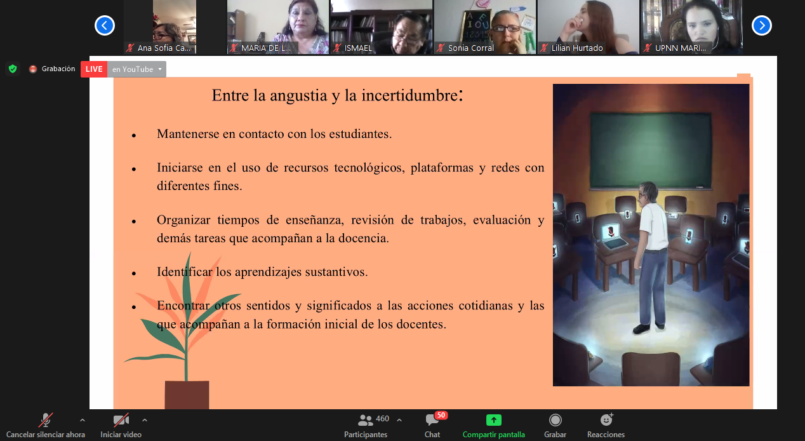Image resolution: width=805 pixels, height=441 pixels.
Task: Select ISMAEL's video thumbnail
Action: (x=381, y=27)
